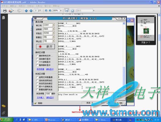
Task: Click the show desktop quick launch icon
Action: (x=24, y=120)
